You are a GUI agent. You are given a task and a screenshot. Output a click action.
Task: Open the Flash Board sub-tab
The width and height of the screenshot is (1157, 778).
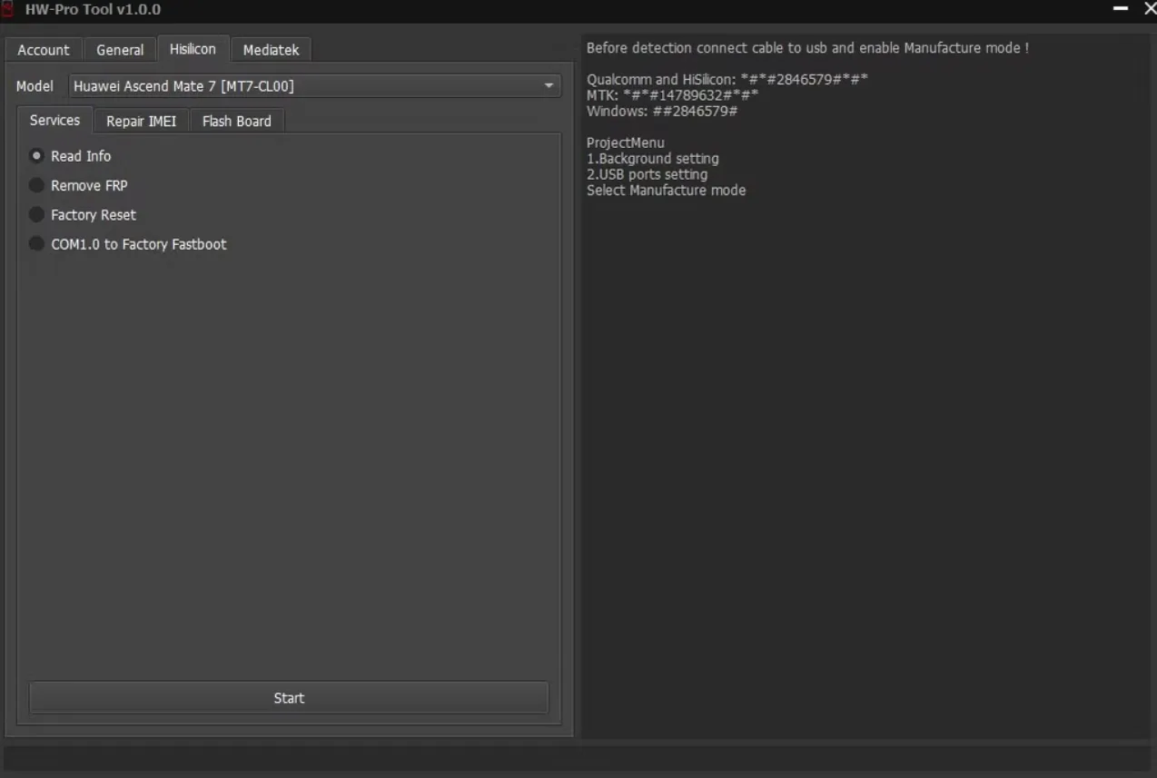(236, 121)
